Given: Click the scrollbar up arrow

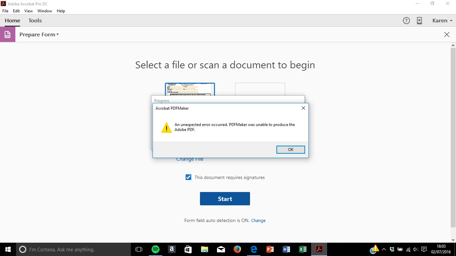Looking at the screenshot, I should [453, 45].
